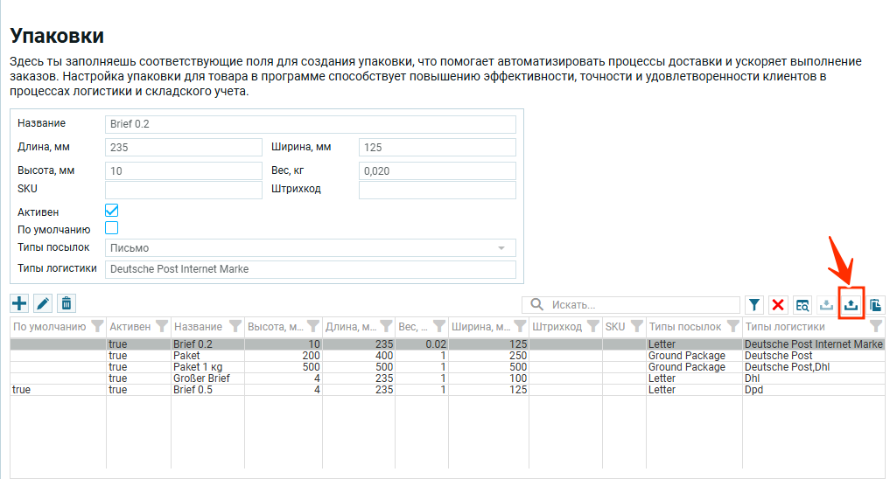The width and height of the screenshot is (890, 479).
Task: Click the red X clear filter icon
Action: (x=778, y=305)
